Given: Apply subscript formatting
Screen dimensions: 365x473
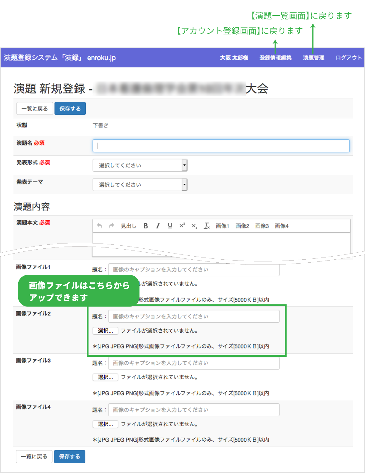Looking at the screenshot, I should 194,226.
